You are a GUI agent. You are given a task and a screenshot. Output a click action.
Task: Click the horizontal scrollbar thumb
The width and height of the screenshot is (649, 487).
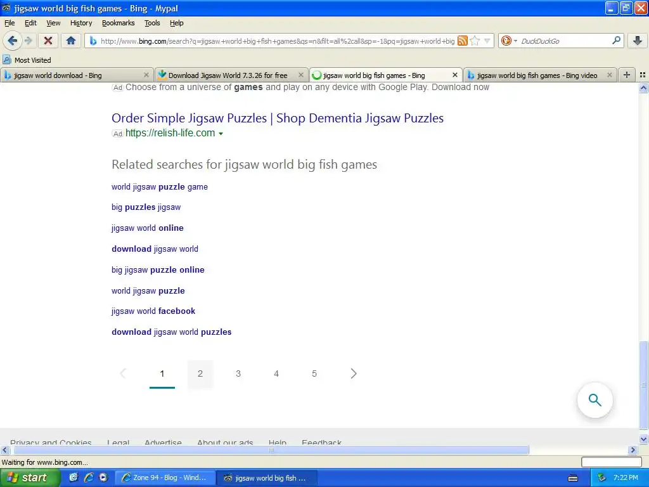[271, 450]
